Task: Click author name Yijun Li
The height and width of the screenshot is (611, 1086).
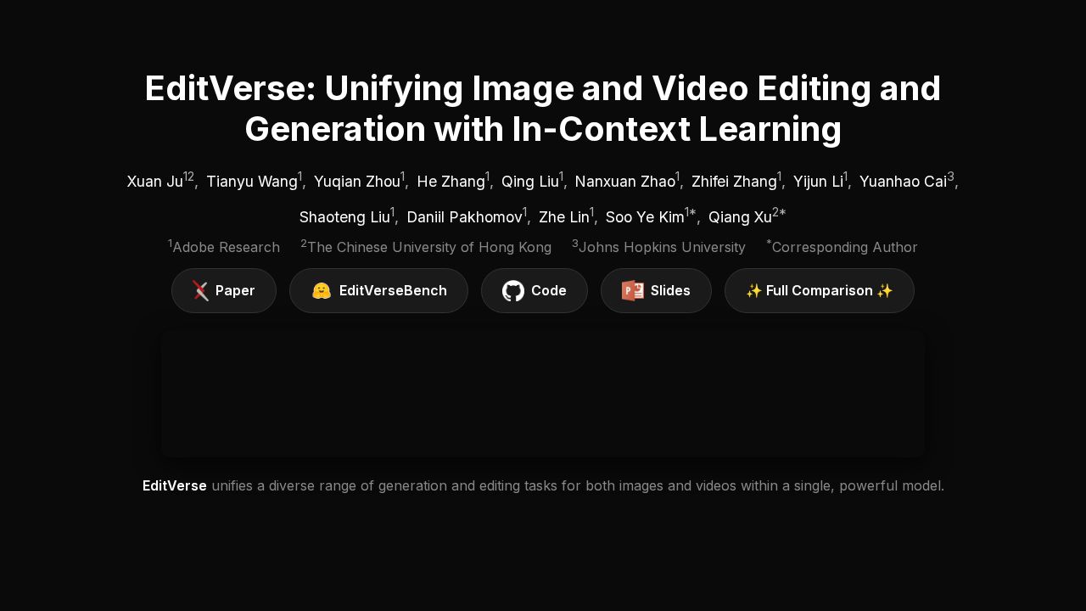Action: click(x=818, y=182)
